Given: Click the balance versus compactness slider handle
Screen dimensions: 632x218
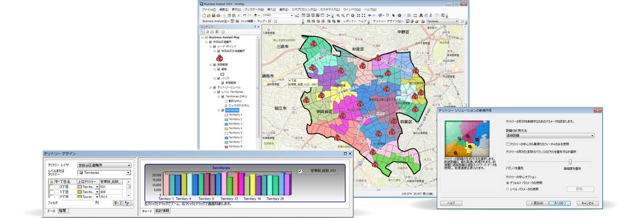Looking at the screenshot, I should 570,162.
